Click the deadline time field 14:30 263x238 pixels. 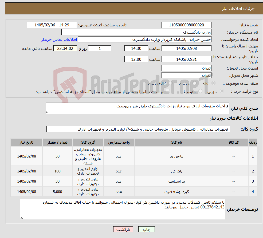click(136, 48)
